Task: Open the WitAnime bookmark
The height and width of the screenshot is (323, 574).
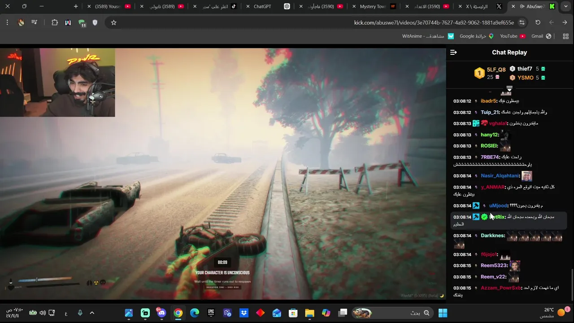Action: coord(428,36)
